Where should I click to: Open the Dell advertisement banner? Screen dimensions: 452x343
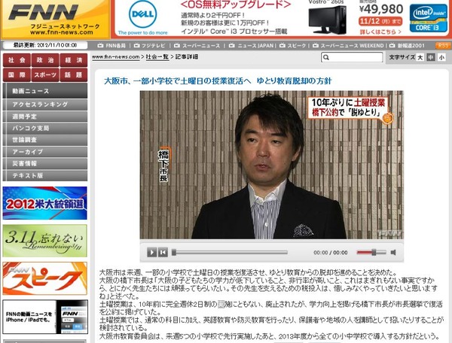pos(282,18)
